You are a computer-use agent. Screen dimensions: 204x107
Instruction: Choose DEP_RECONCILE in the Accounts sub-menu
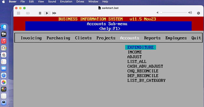coord(143,76)
